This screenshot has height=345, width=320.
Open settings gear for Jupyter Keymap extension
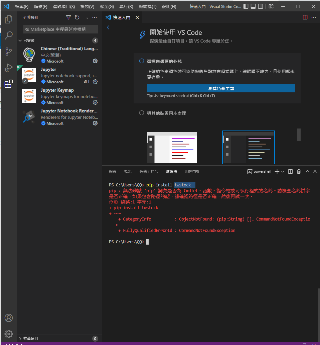pyautogui.click(x=95, y=102)
